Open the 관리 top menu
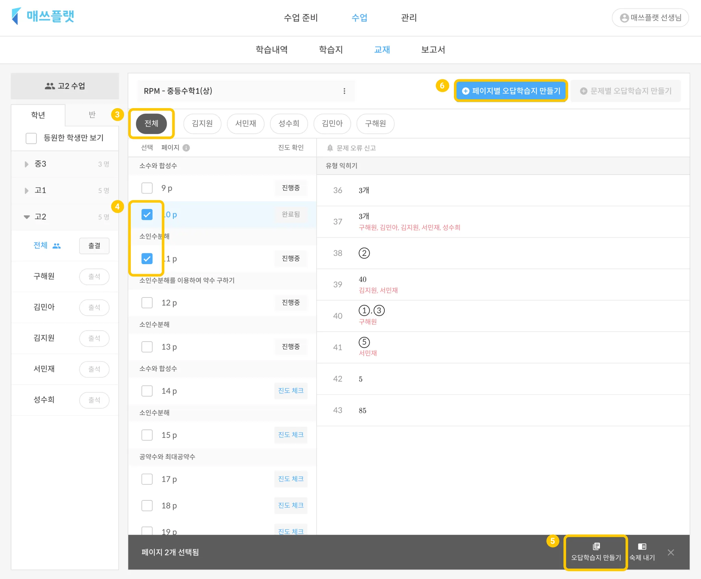 409,17
